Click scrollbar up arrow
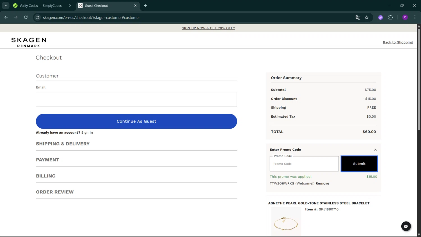This screenshot has width=421, height=237. 419,26
